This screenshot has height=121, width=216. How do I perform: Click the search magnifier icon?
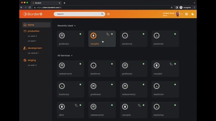tap(102, 14)
